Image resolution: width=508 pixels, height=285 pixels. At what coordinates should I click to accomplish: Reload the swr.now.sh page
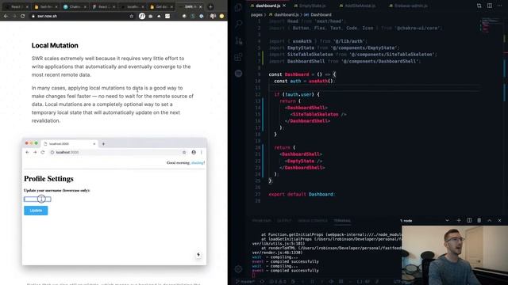[x=23, y=16]
